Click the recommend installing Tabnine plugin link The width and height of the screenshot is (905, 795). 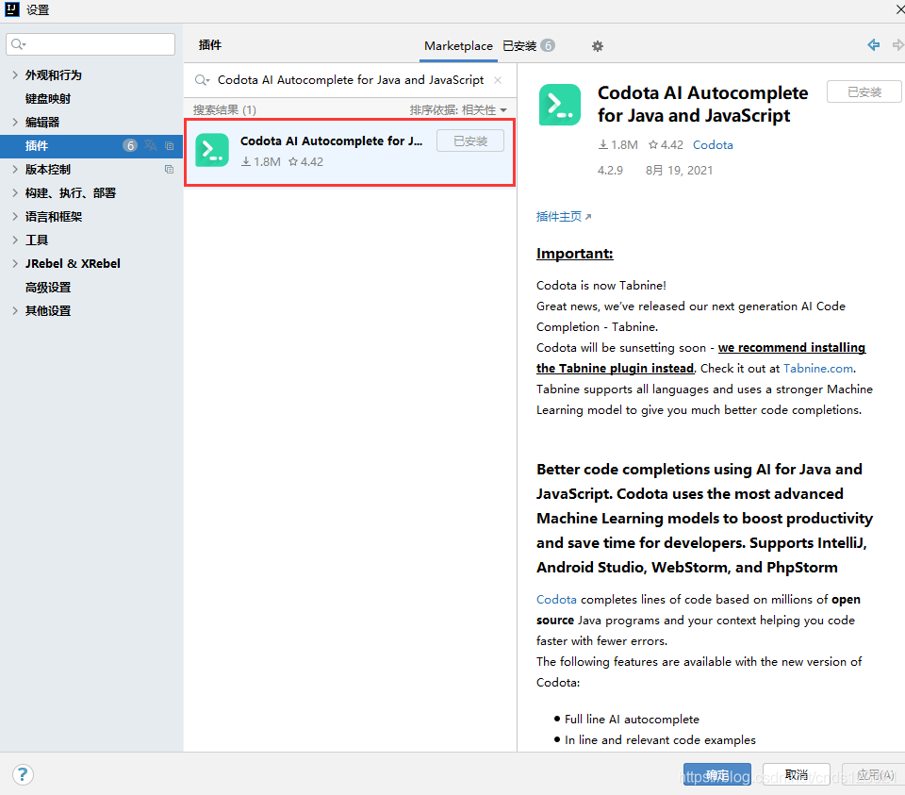pos(700,358)
